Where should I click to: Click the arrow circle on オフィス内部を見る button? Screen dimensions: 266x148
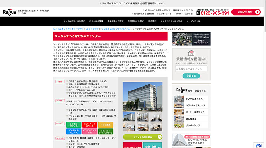click(160, 137)
